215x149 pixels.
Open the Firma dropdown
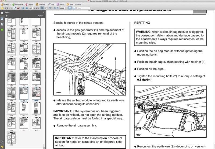coord(52,4)
